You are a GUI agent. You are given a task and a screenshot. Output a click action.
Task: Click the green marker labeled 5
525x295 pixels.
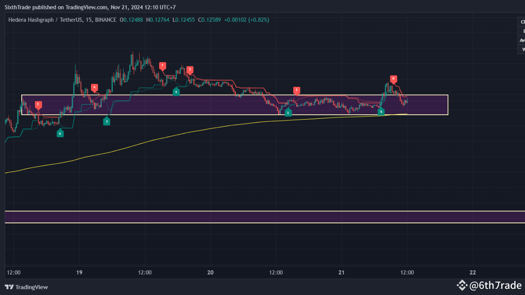coord(381,111)
